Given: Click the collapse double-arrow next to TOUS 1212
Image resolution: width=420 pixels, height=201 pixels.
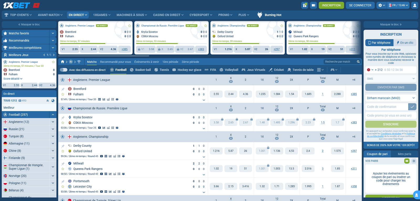Looking at the screenshot, I should (48, 100).
